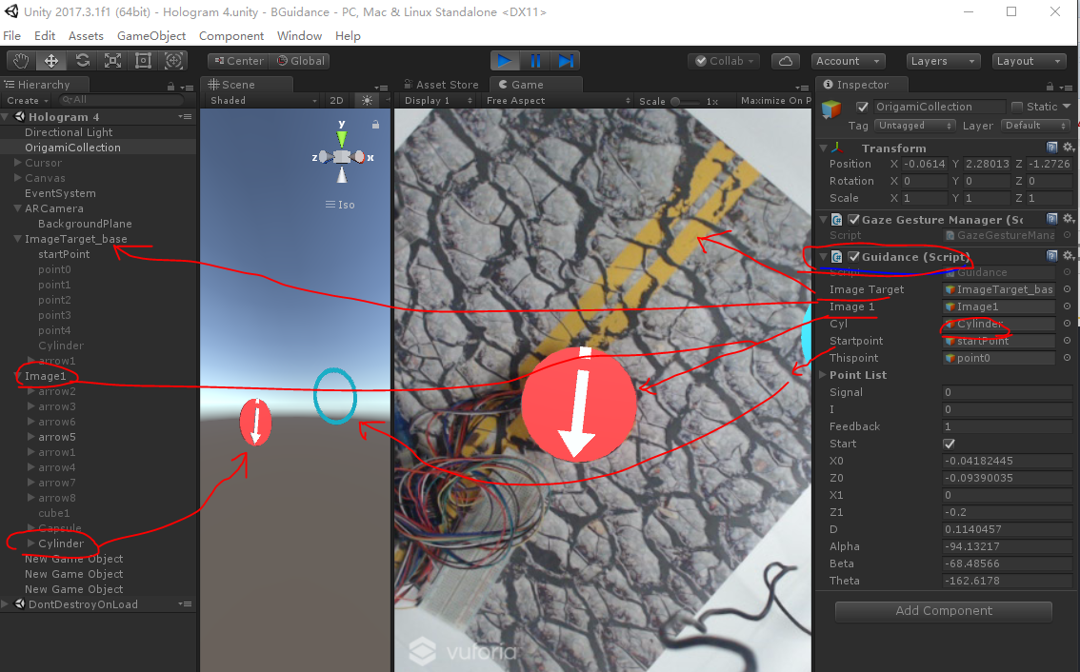This screenshot has height=672, width=1080.
Task: Select Image1 in the Hierarchy
Action: [47, 375]
